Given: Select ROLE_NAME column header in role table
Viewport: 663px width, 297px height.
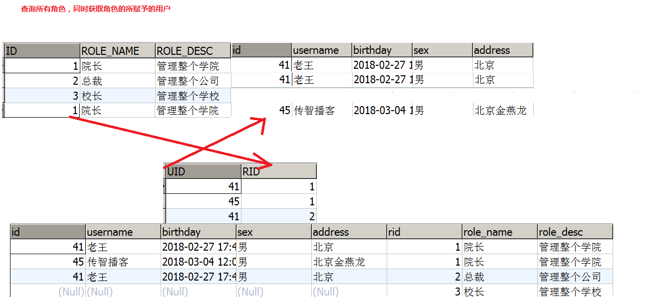Looking at the screenshot, I should 118,51.
